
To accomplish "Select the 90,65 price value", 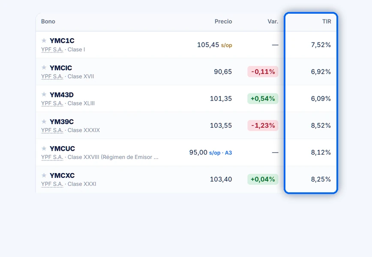I will (223, 72).
